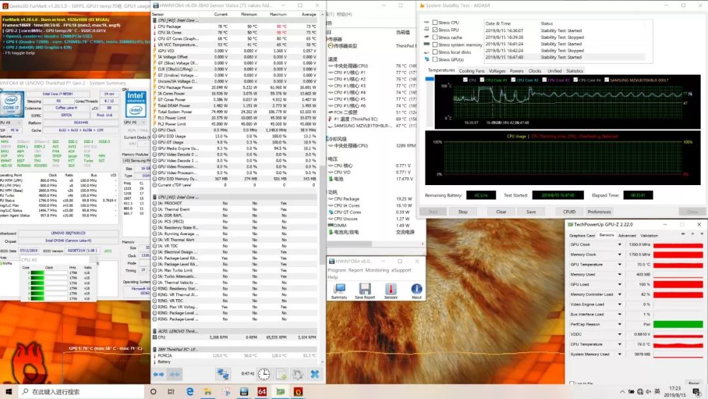Open GPU Clock sensor dropdown in GPU-Z

point(619,245)
